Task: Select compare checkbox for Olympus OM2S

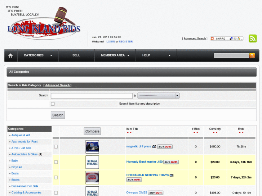Action: (x=56, y=193)
